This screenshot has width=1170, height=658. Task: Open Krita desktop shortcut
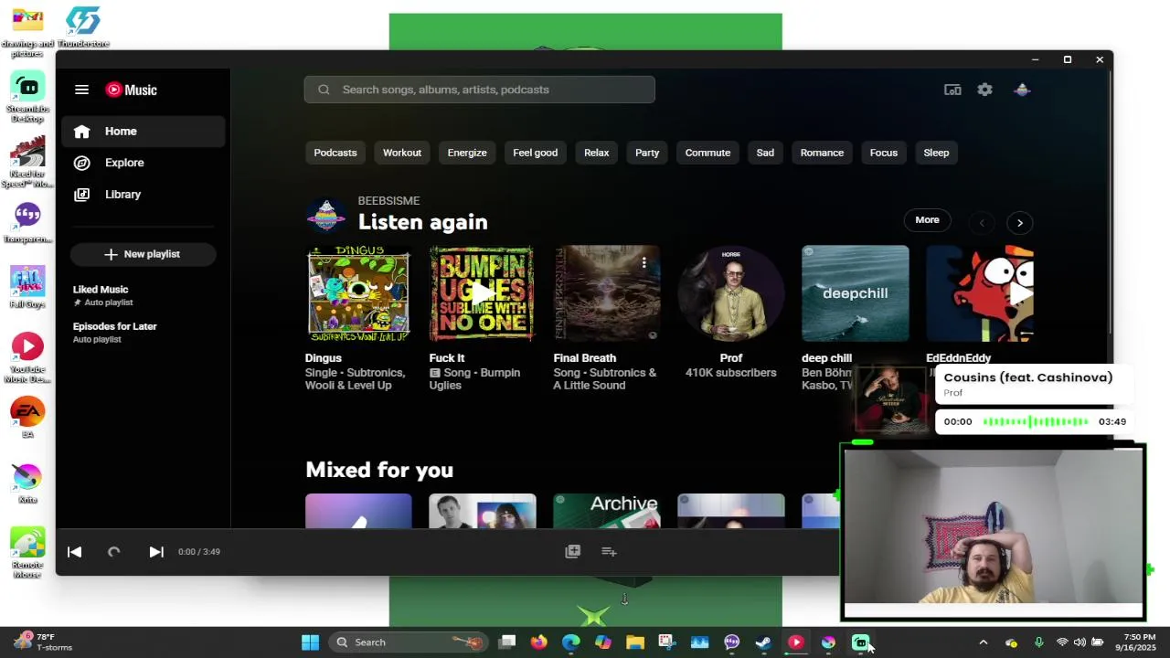pyautogui.click(x=27, y=483)
